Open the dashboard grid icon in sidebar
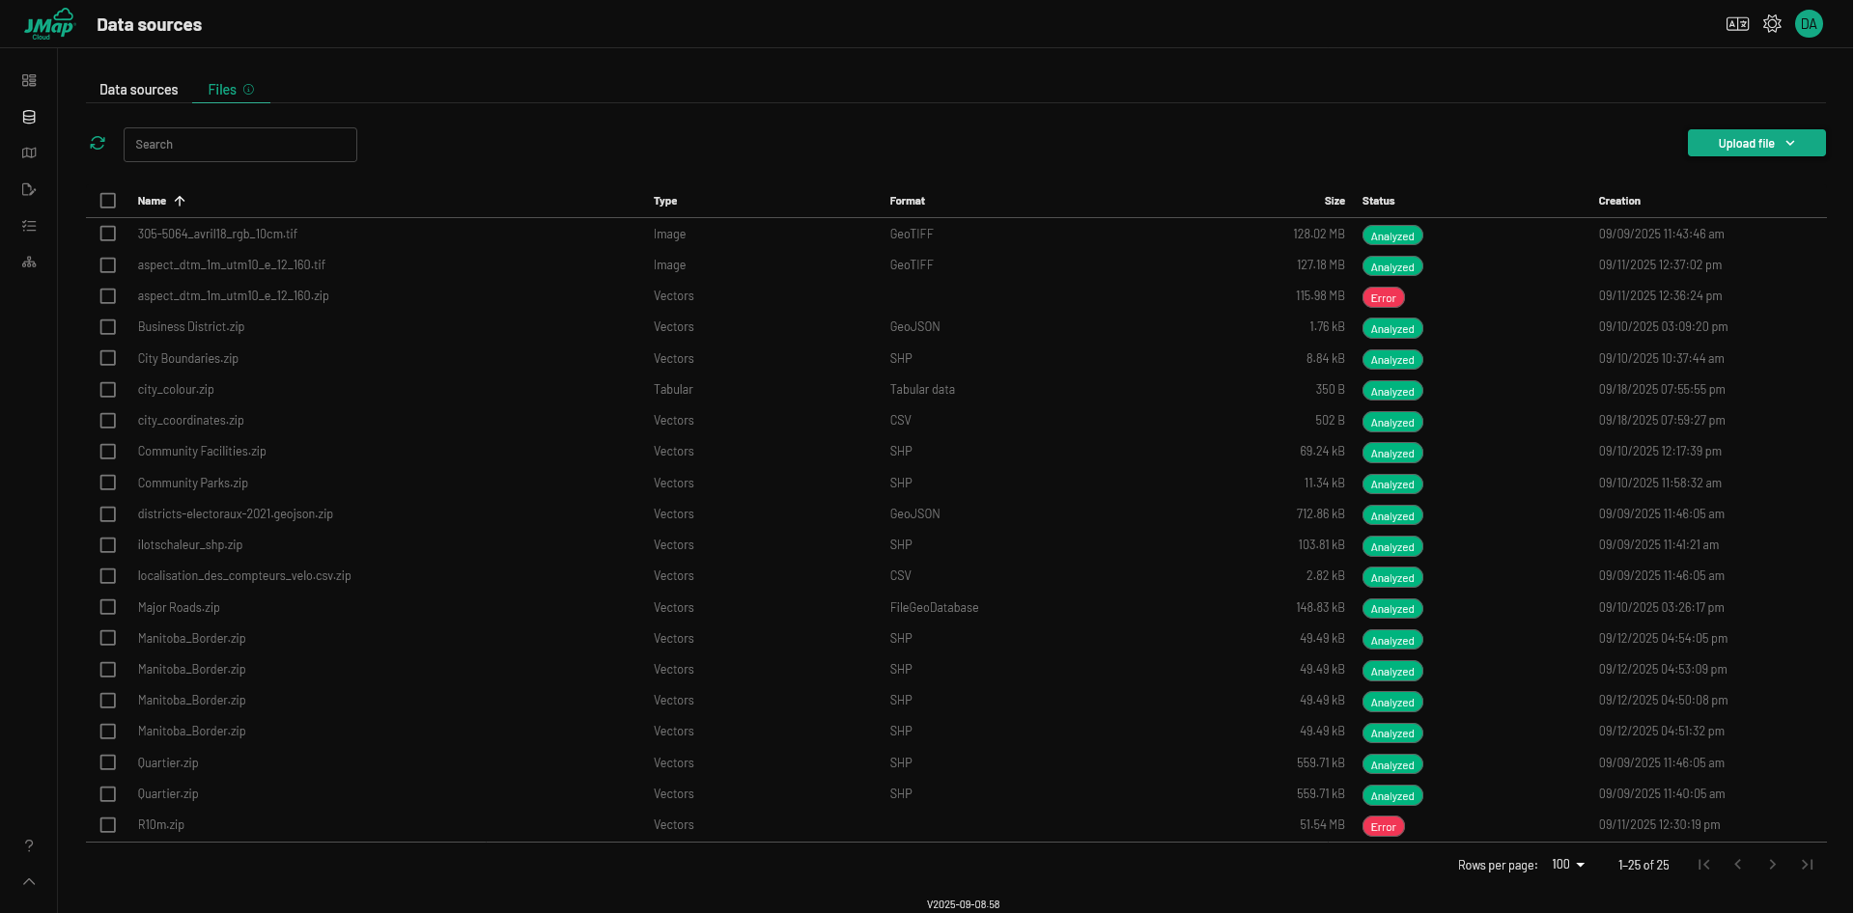This screenshot has width=1854, height=913. point(29,81)
